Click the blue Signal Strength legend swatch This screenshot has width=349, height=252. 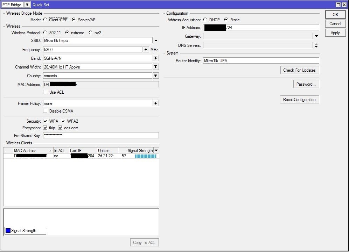[8, 231]
